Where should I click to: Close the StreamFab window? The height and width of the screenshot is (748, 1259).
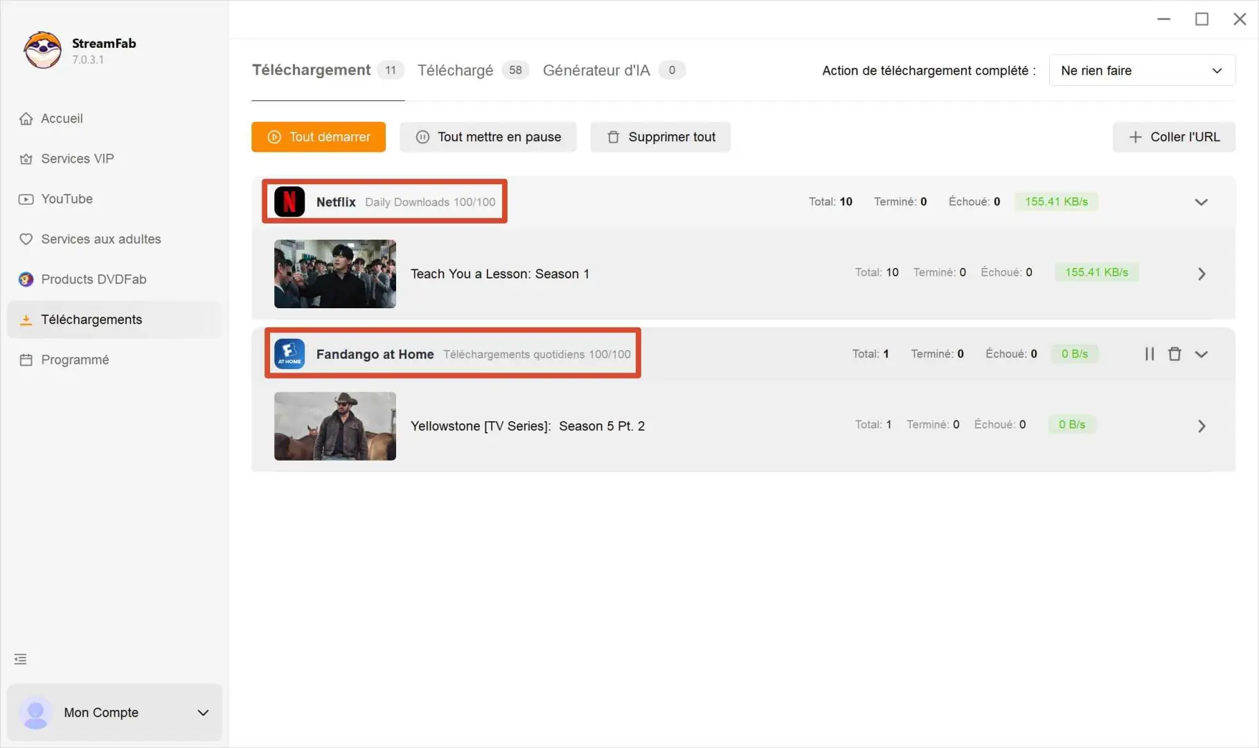1240,19
